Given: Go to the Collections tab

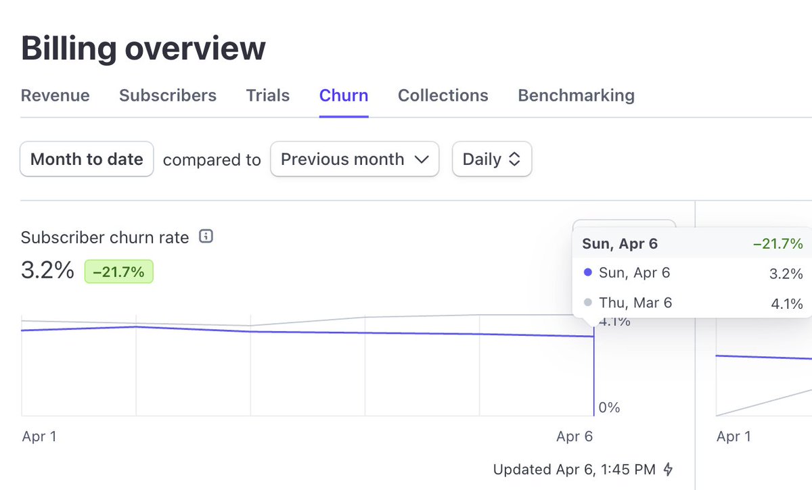Looking at the screenshot, I should click(443, 95).
